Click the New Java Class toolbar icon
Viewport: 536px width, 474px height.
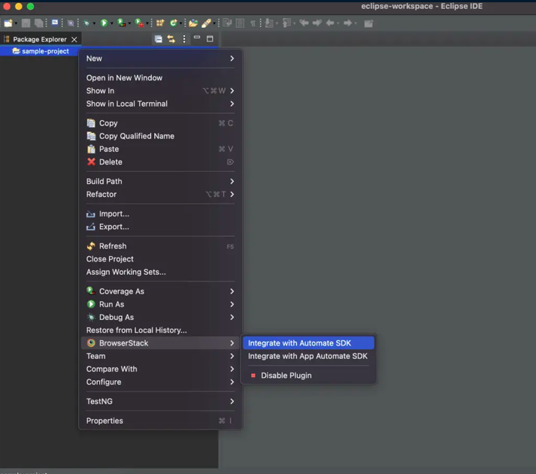point(174,23)
